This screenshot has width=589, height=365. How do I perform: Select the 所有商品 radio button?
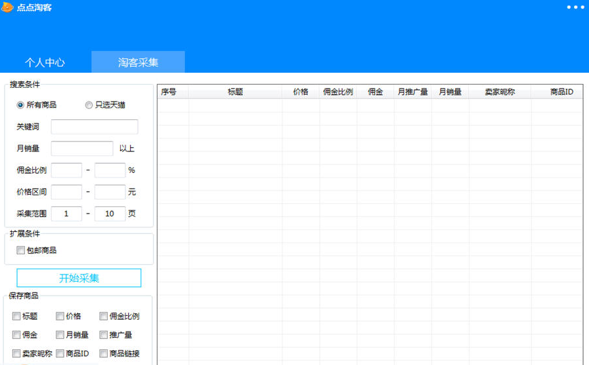tap(20, 105)
